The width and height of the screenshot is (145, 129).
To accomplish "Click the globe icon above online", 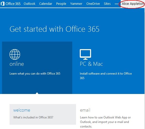I will [15, 54].
